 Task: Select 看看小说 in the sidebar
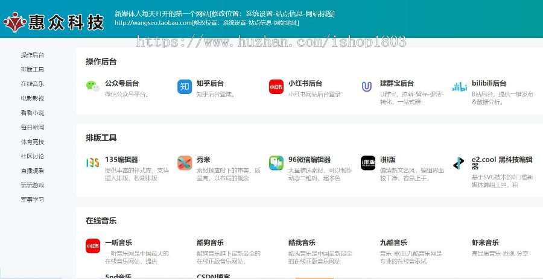[33, 113]
